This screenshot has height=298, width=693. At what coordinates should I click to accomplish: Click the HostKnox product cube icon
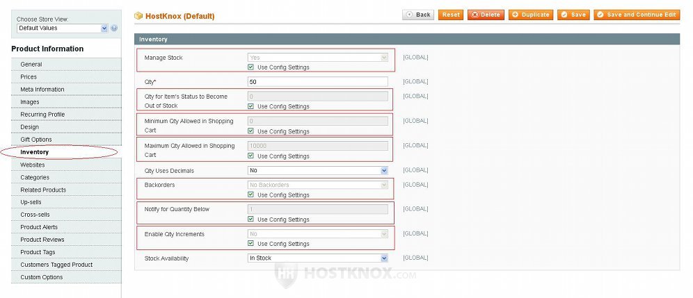(x=138, y=16)
